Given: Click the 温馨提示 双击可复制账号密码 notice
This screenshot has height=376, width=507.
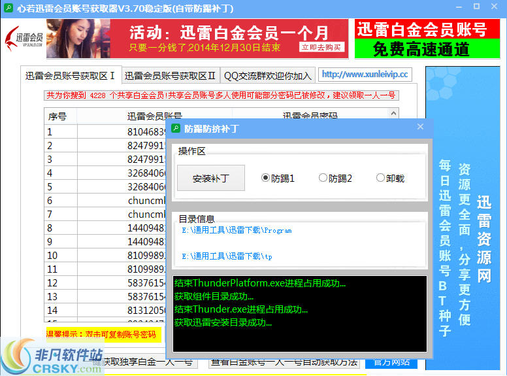Looking at the screenshot, I should 103,334.
